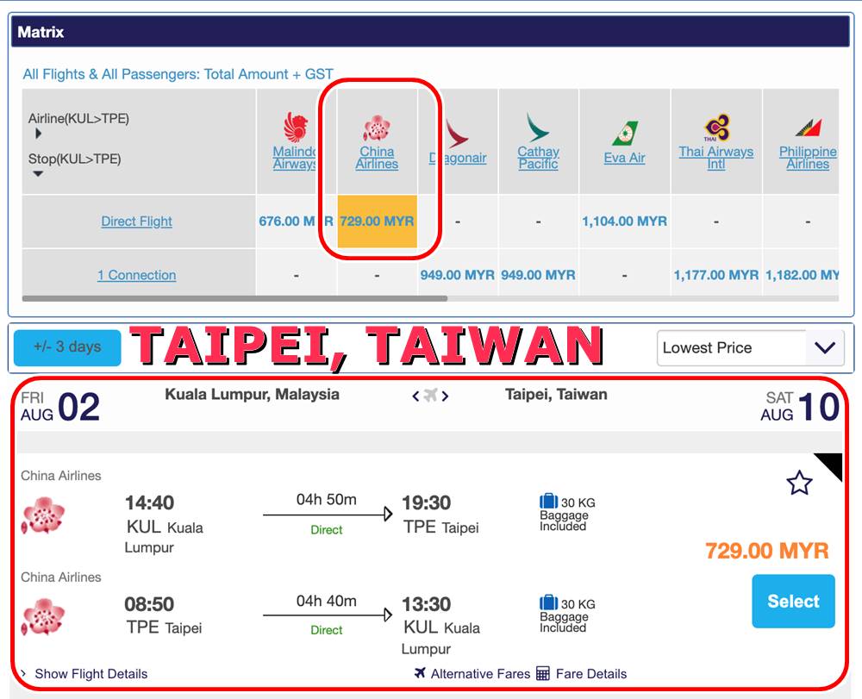The height and width of the screenshot is (699, 862).
Task: Open the Eva Air link
Action: (624, 159)
